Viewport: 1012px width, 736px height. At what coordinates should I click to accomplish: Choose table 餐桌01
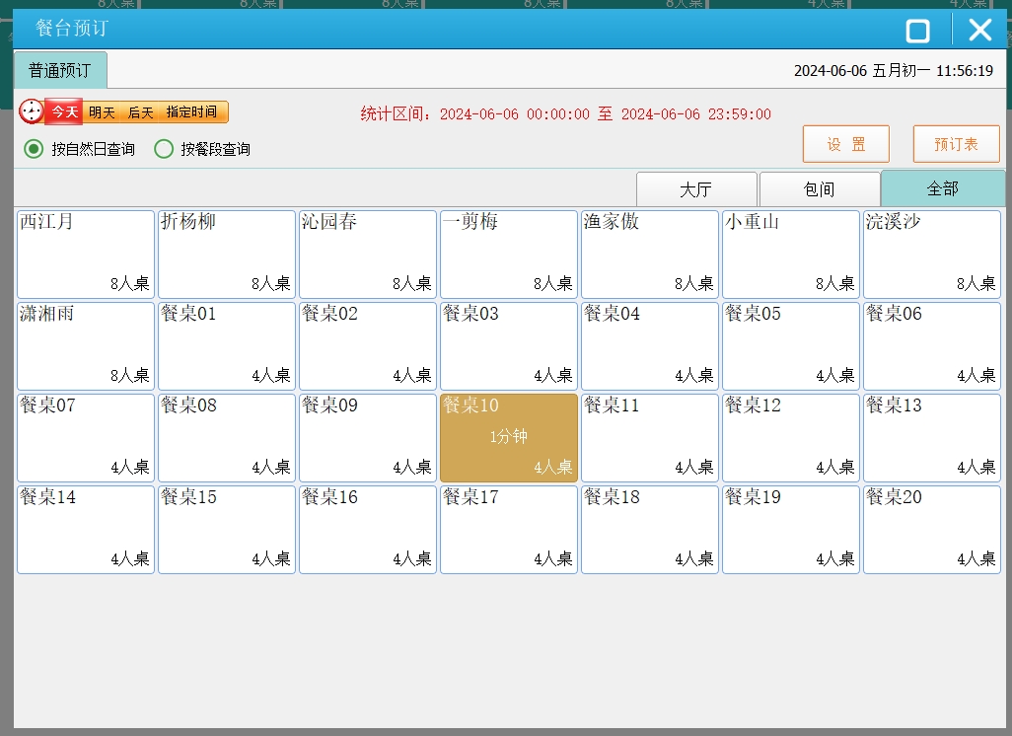pos(227,345)
